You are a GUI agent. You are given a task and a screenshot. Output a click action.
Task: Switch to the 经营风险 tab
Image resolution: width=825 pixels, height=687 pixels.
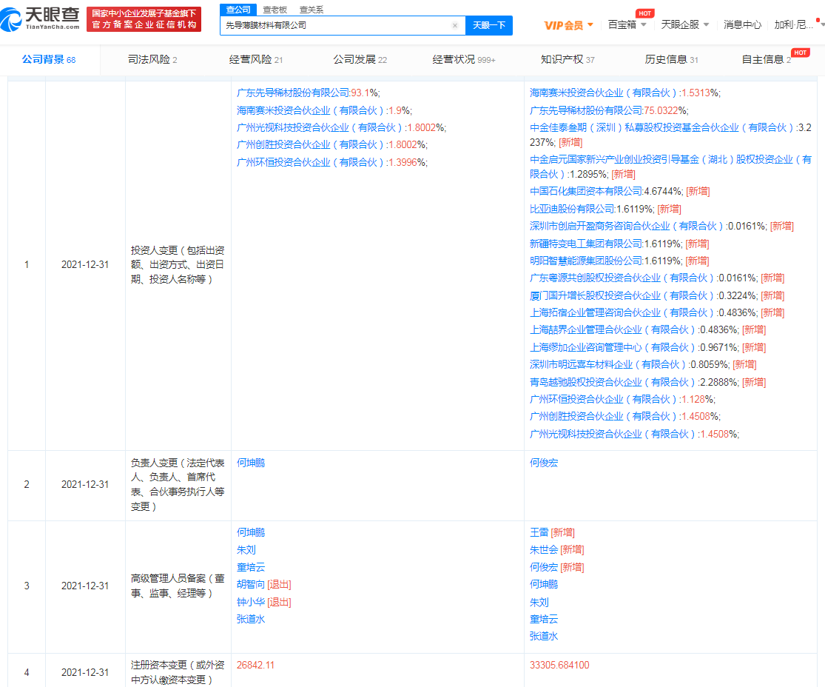tap(256, 59)
